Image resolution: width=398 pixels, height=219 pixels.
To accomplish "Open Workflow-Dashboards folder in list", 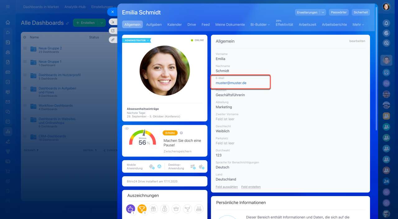I will pyautogui.click(x=56, y=105).
